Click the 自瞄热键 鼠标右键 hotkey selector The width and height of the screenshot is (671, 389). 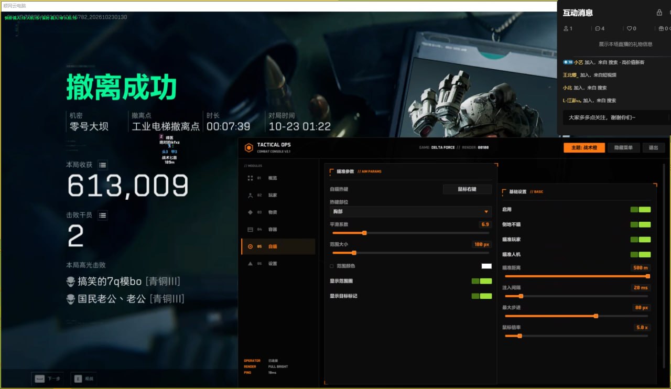coord(467,189)
